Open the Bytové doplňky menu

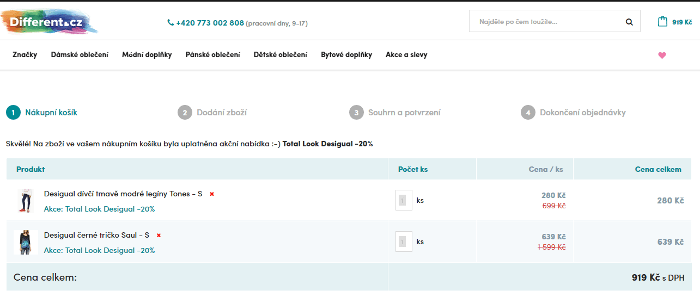coord(346,54)
